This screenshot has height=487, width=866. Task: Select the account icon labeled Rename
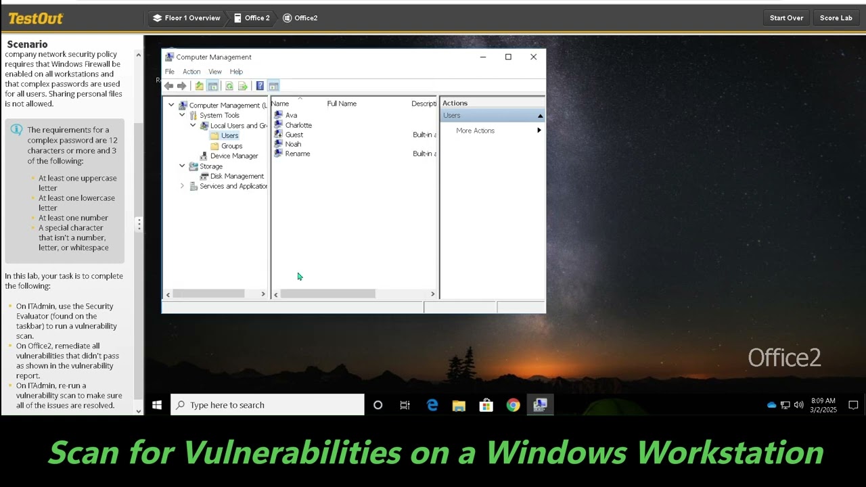(278, 154)
